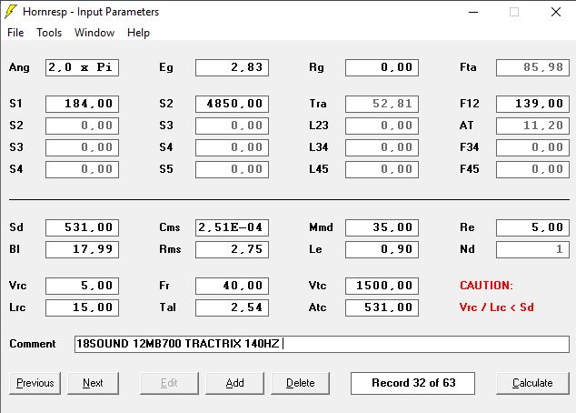
Task: Select the Bl field with 17,99
Action: click(x=82, y=250)
